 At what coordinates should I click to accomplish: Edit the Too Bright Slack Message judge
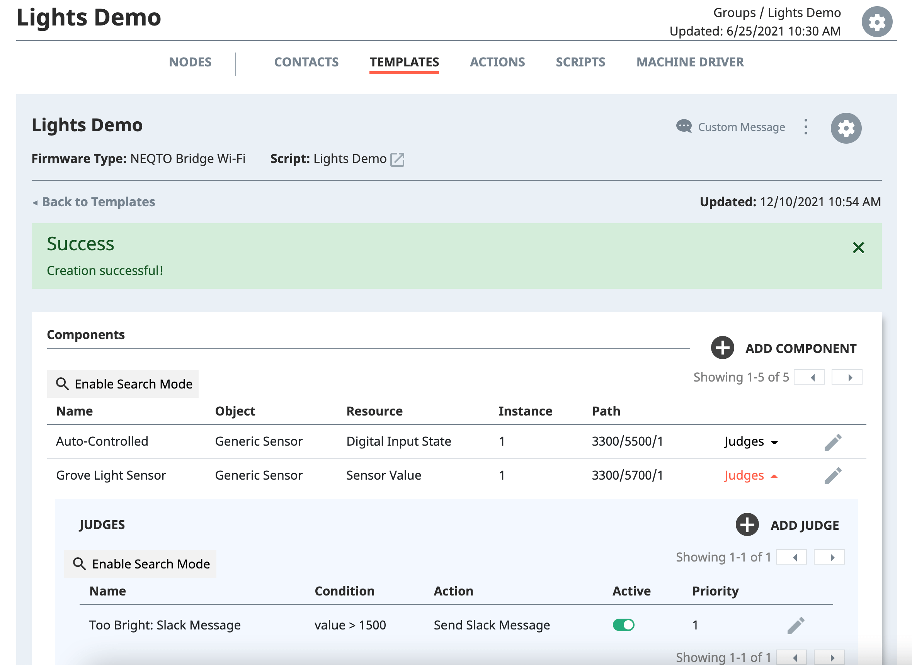(796, 625)
